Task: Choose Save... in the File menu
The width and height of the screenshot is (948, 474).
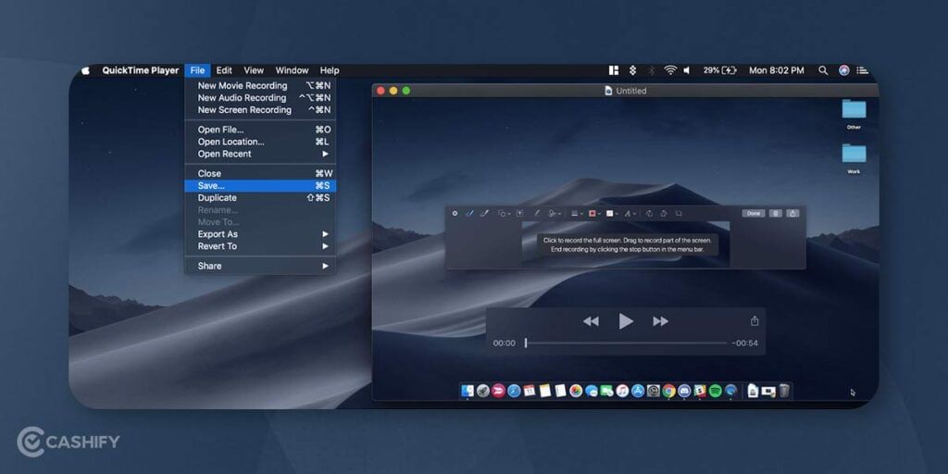Action: pyautogui.click(x=260, y=185)
